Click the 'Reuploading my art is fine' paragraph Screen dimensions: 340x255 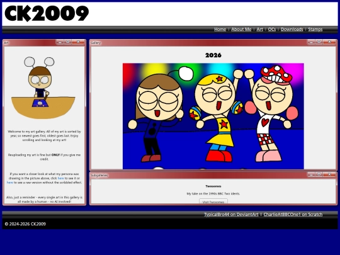(x=44, y=157)
